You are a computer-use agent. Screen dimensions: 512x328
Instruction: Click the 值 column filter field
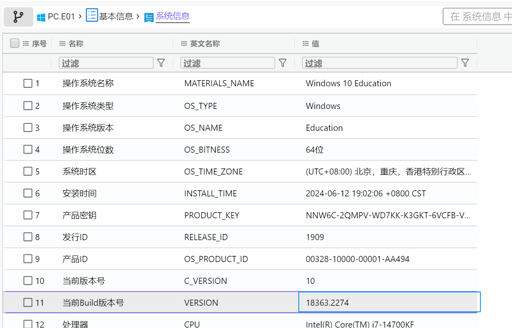(380, 63)
